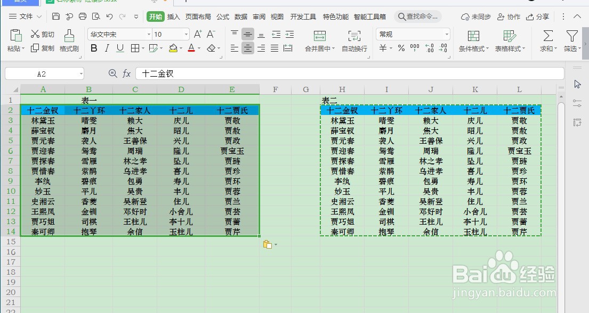Click the Paste clipboard icon
Image resolution: width=589 pixels, height=313 pixels.
16,35
